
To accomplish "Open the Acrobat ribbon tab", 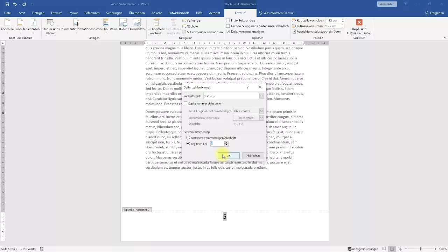I will point(215,13).
